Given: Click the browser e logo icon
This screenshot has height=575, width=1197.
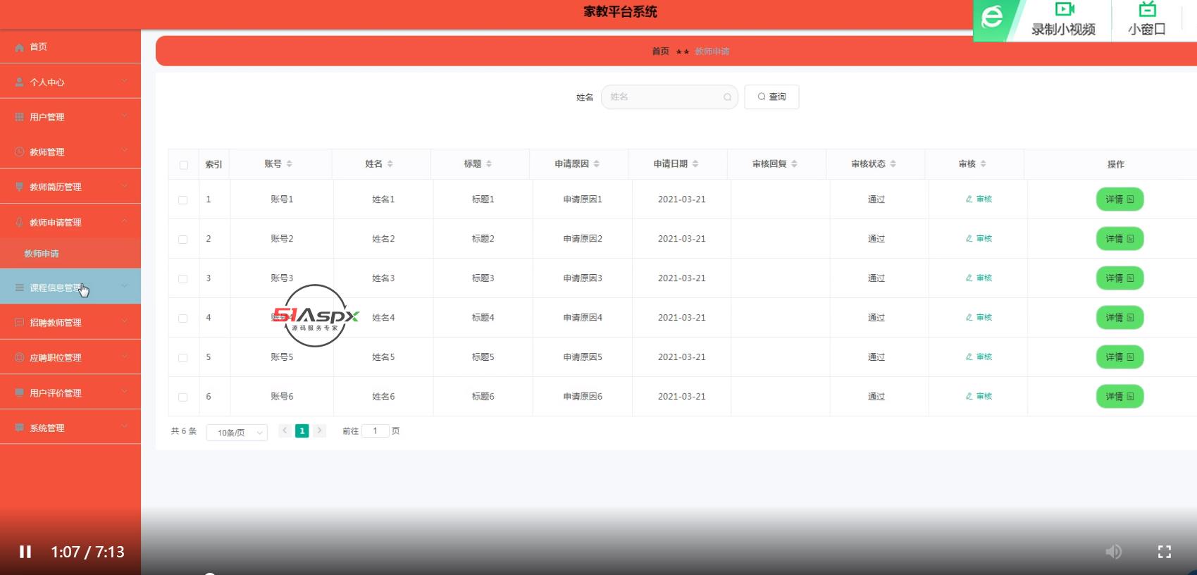Looking at the screenshot, I should (x=992, y=16).
